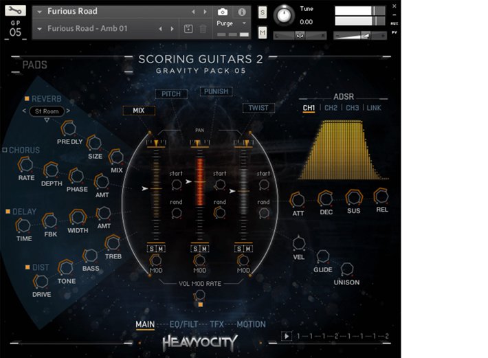Click the Tune knob in the header
This screenshot has height=358, width=488.
click(282, 15)
